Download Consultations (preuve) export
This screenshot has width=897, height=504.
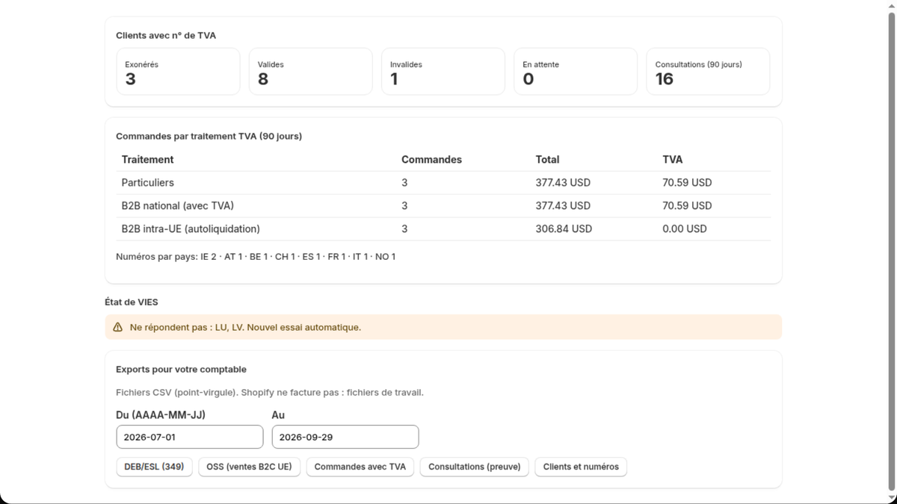[x=475, y=467]
